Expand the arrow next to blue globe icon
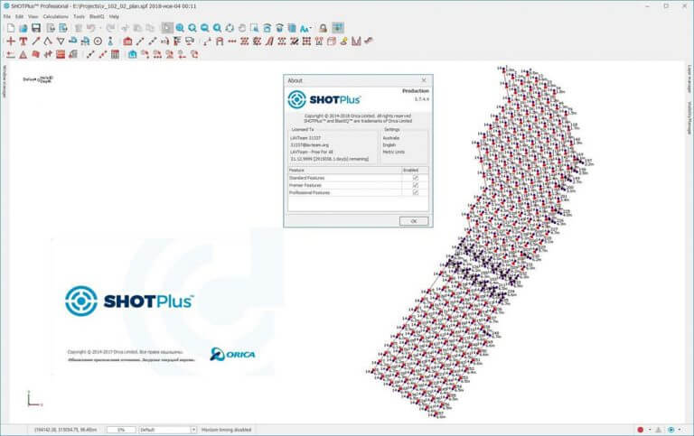694x436 pixels. (680, 430)
